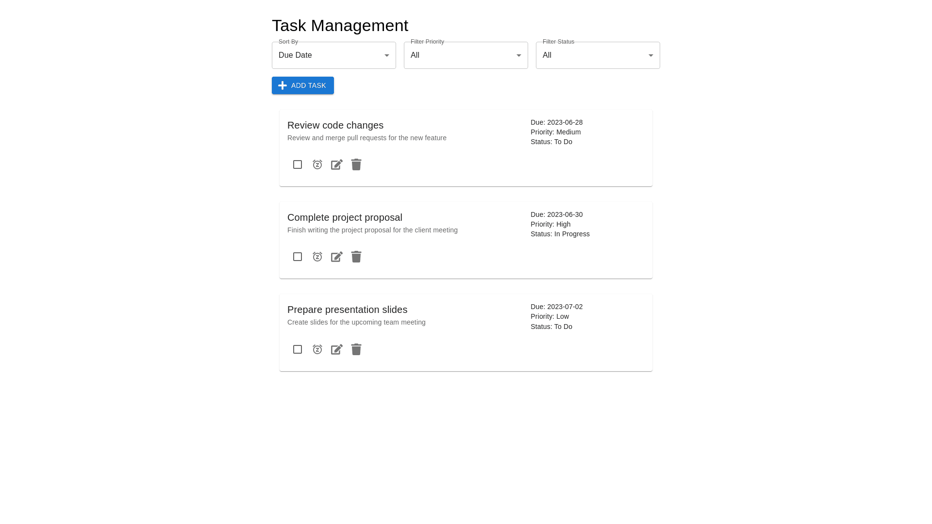Expand the Filter Priority dropdown
The width and height of the screenshot is (932, 524).
(x=466, y=55)
